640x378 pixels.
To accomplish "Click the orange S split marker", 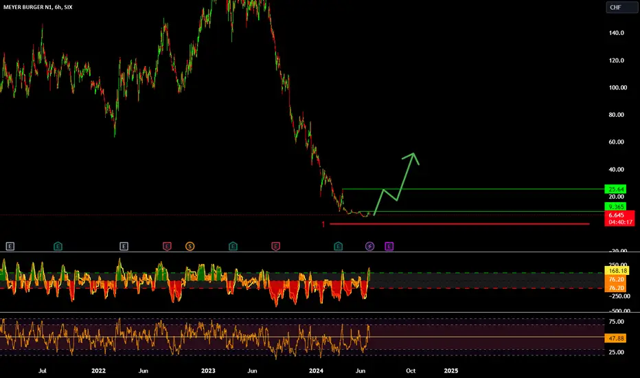I will pos(190,247).
